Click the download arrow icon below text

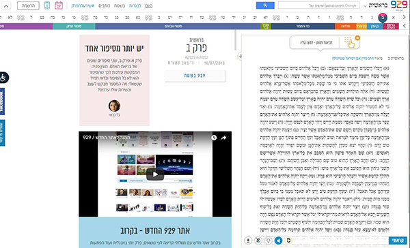tap(248, 241)
